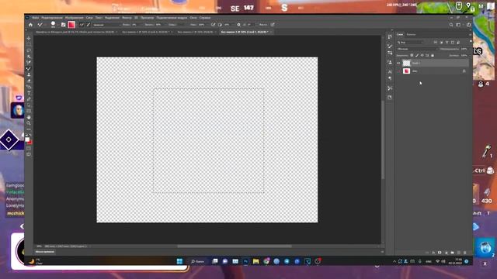Image resolution: width=497 pixels, height=279 pixels.
Task: Click the current brush load red swatch
Action: pyautogui.click(x=71, y=25)
